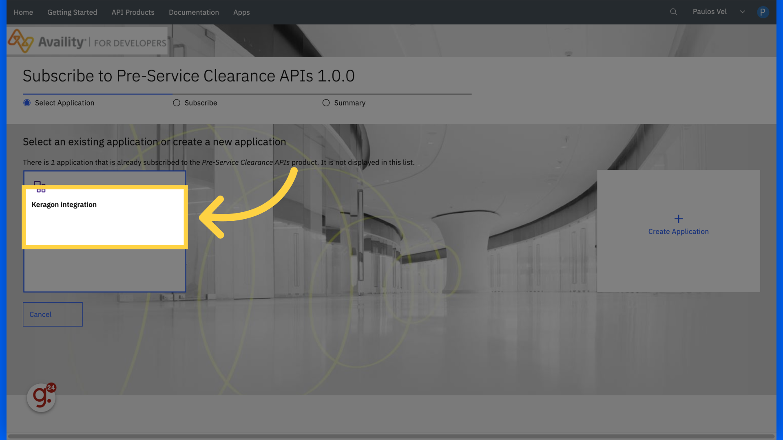Viewport: 783px width, 440px height.
Task: Click the page title Subscribe to Pre-Service Clearance APIs
Action: 189,76
